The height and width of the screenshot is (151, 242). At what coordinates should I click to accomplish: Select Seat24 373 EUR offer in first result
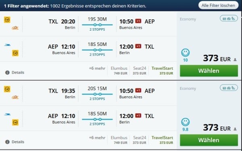140,70
